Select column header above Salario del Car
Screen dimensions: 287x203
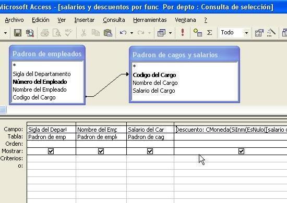point(150,124)
